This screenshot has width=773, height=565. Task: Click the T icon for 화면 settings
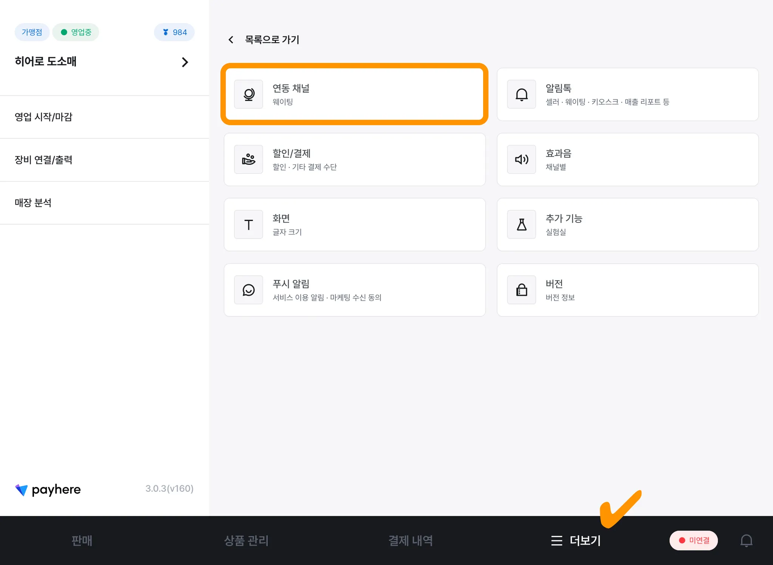(x=248, y=225)
